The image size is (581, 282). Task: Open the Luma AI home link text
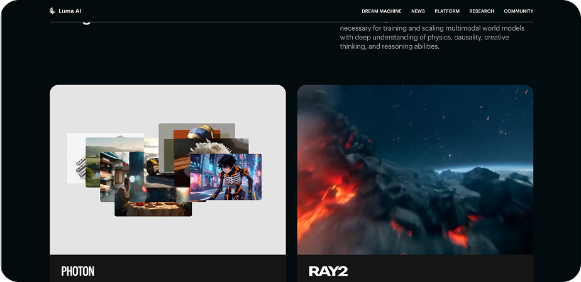(x=70, y=11)
